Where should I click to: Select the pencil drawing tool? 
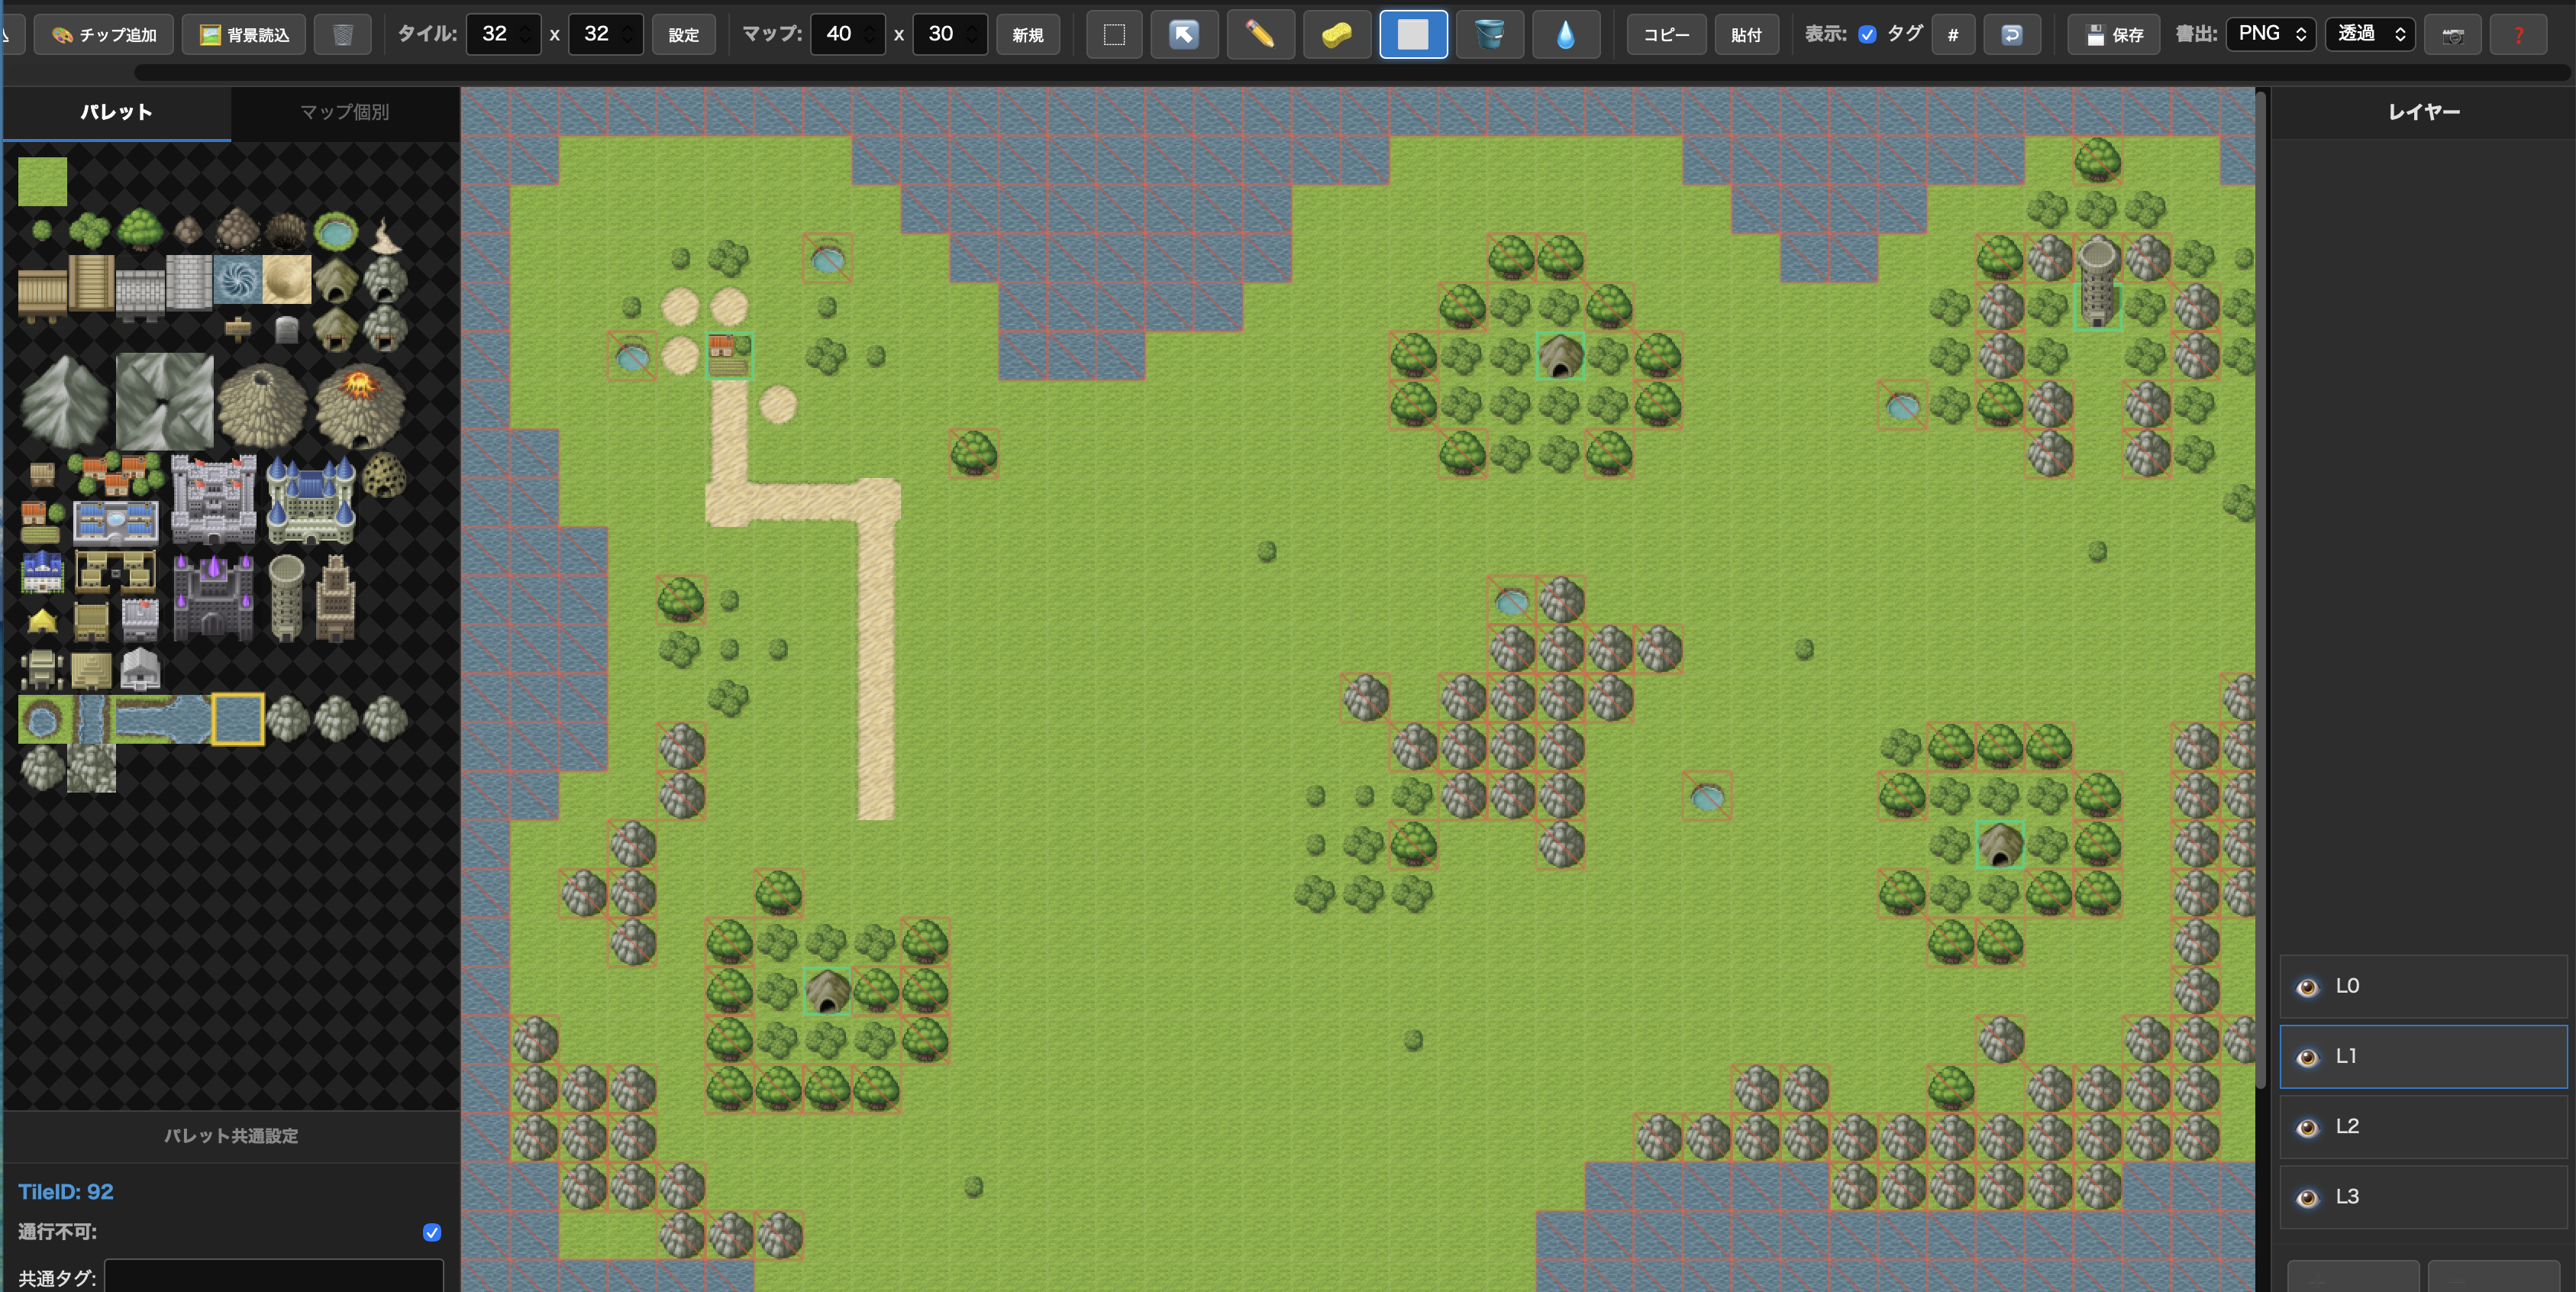point(1260,35)
